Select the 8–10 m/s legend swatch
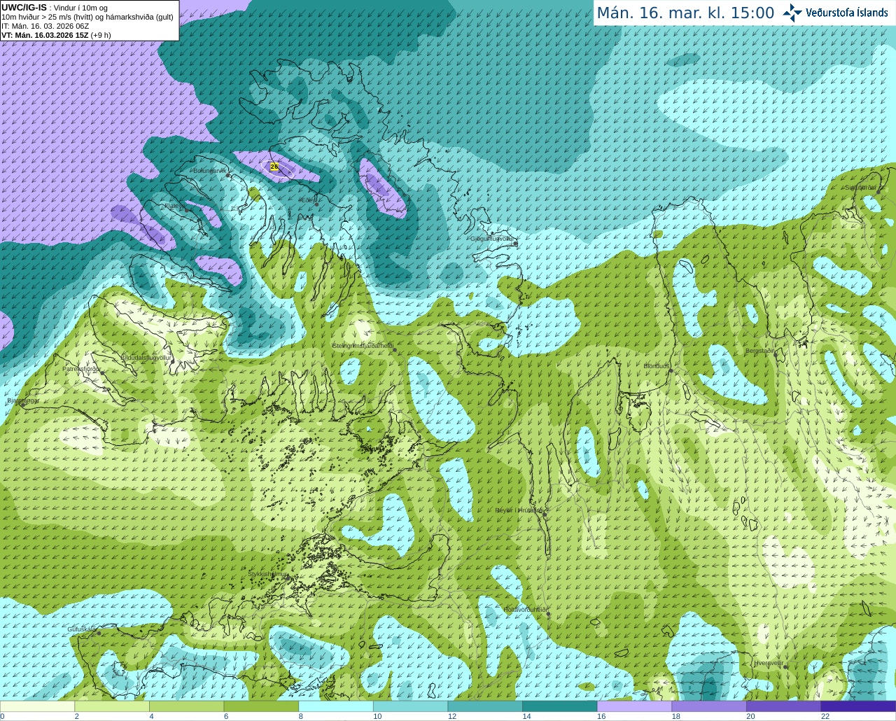Viewport: 896px width, 721px height. 336,706
